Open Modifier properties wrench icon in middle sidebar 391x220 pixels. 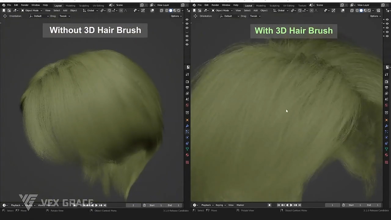click(187, 126)
